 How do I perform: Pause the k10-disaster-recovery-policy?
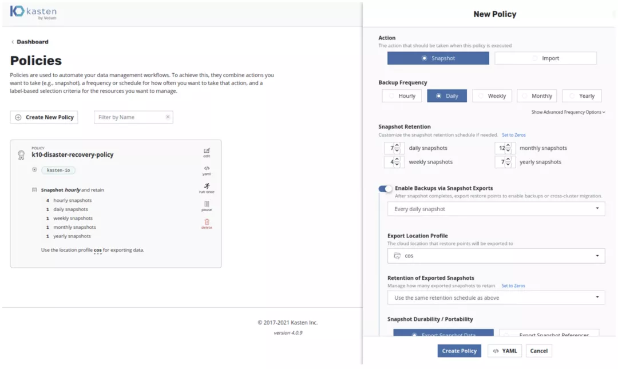pos(207,205)
